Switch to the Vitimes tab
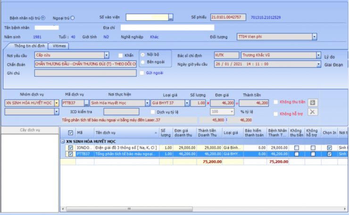349x215 pixels. click(59, 46)
